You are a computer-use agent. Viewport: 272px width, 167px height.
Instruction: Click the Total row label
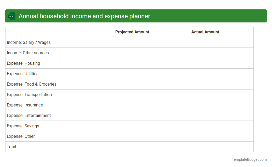[x=12, y=147]
